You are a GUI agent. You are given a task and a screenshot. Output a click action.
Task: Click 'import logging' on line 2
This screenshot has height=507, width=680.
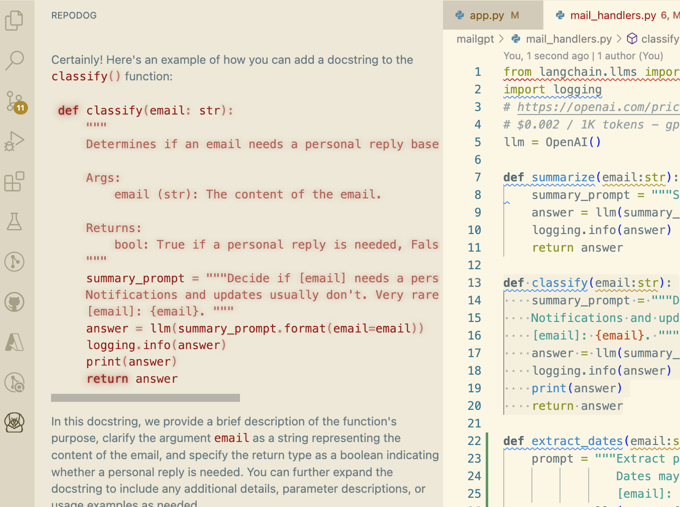(x=553, y=89)
